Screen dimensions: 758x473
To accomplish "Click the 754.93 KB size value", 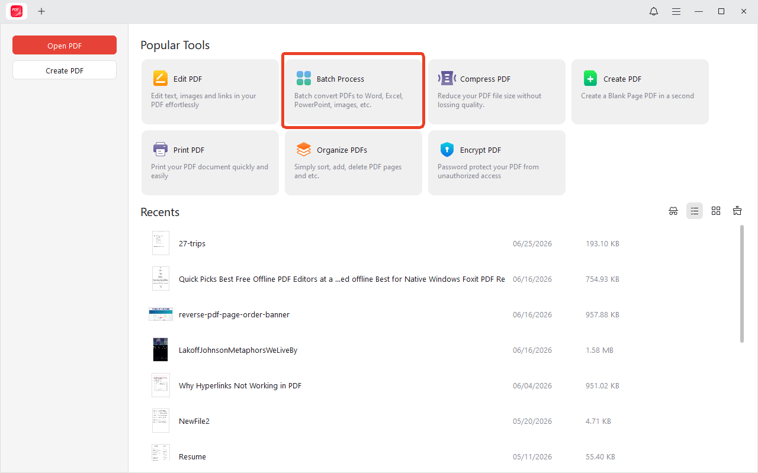I will pyautogui.click(x=602, y=279).
